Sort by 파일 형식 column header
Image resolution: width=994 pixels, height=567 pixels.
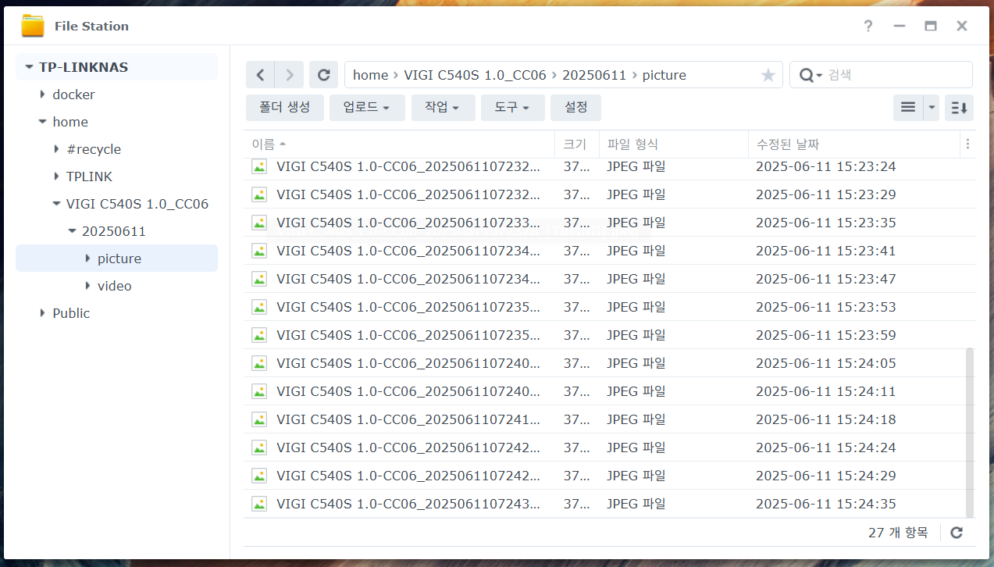click(x=674, y=144)
